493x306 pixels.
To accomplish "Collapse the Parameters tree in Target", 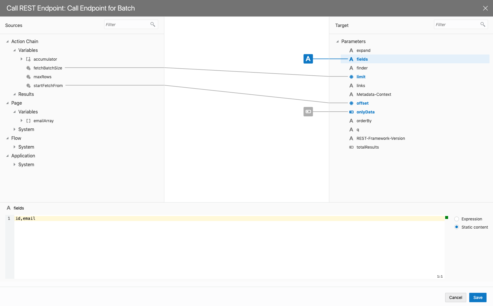I will click(x=337, y=42).
